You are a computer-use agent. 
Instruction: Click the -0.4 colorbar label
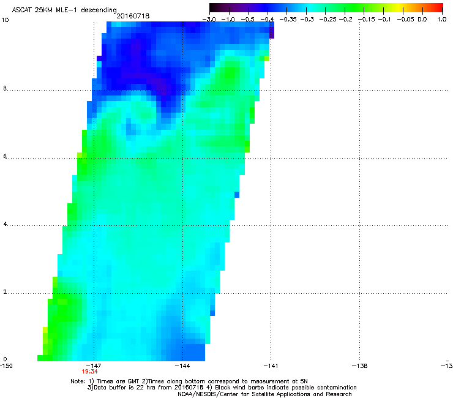click(x=268, y=20)
